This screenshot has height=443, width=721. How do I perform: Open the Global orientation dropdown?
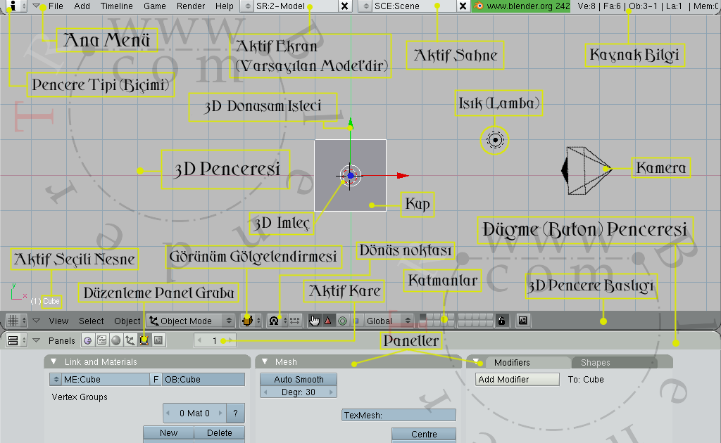point(389,321)
